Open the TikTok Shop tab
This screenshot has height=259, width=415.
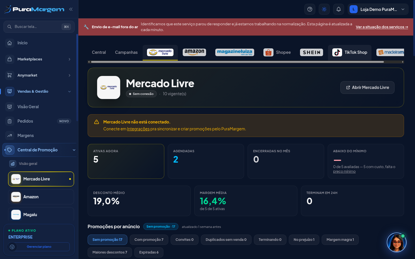point(350,52)
